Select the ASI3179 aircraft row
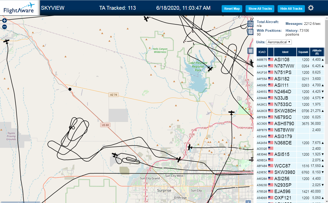The image size is (328, 203). coord(290,136)
